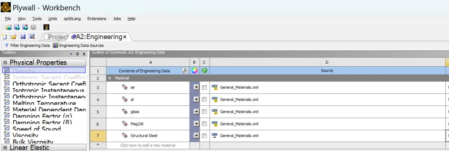Open the Jobs menu
449x151 pixels.
click(117, 19)
